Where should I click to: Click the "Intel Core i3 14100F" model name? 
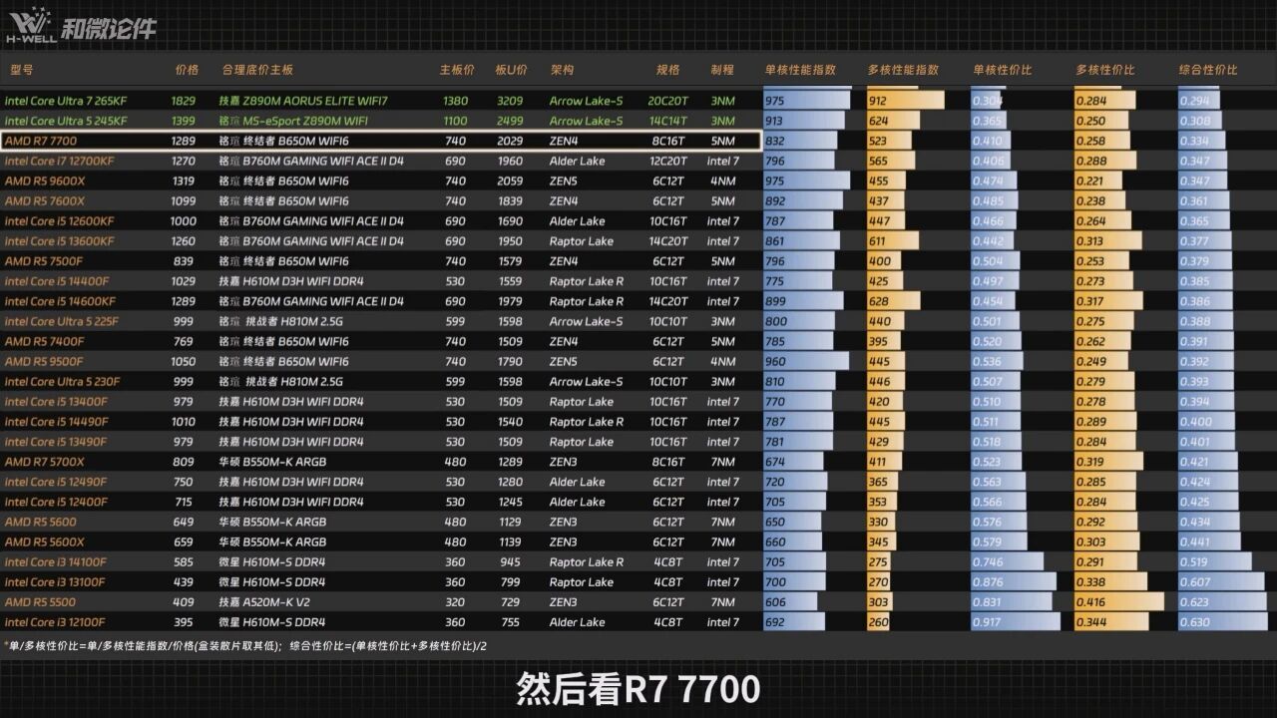coord(55,562)
